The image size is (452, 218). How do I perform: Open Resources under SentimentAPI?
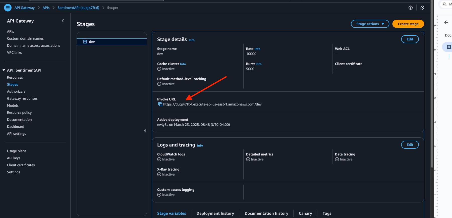click(x=15, y=77)
